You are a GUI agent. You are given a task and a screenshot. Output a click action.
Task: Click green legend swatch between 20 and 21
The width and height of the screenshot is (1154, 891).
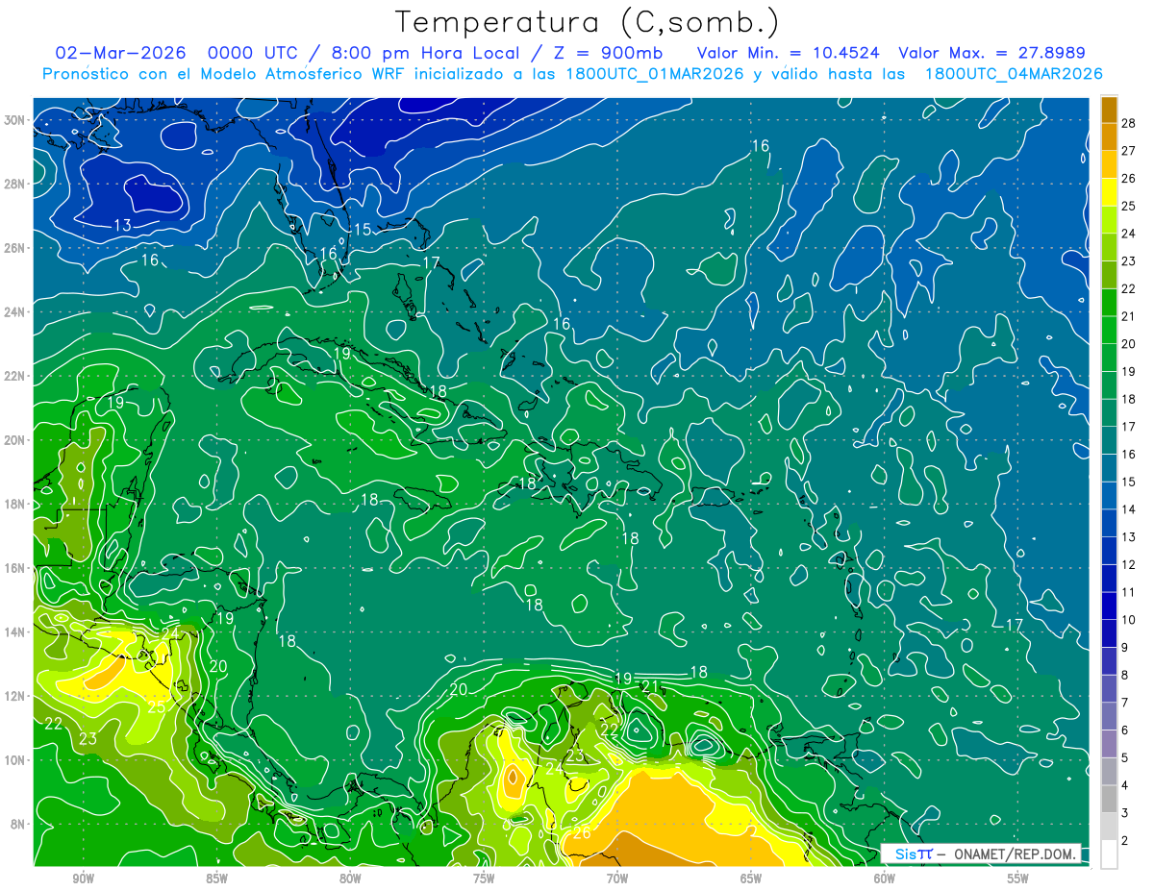coord(1109,330)
